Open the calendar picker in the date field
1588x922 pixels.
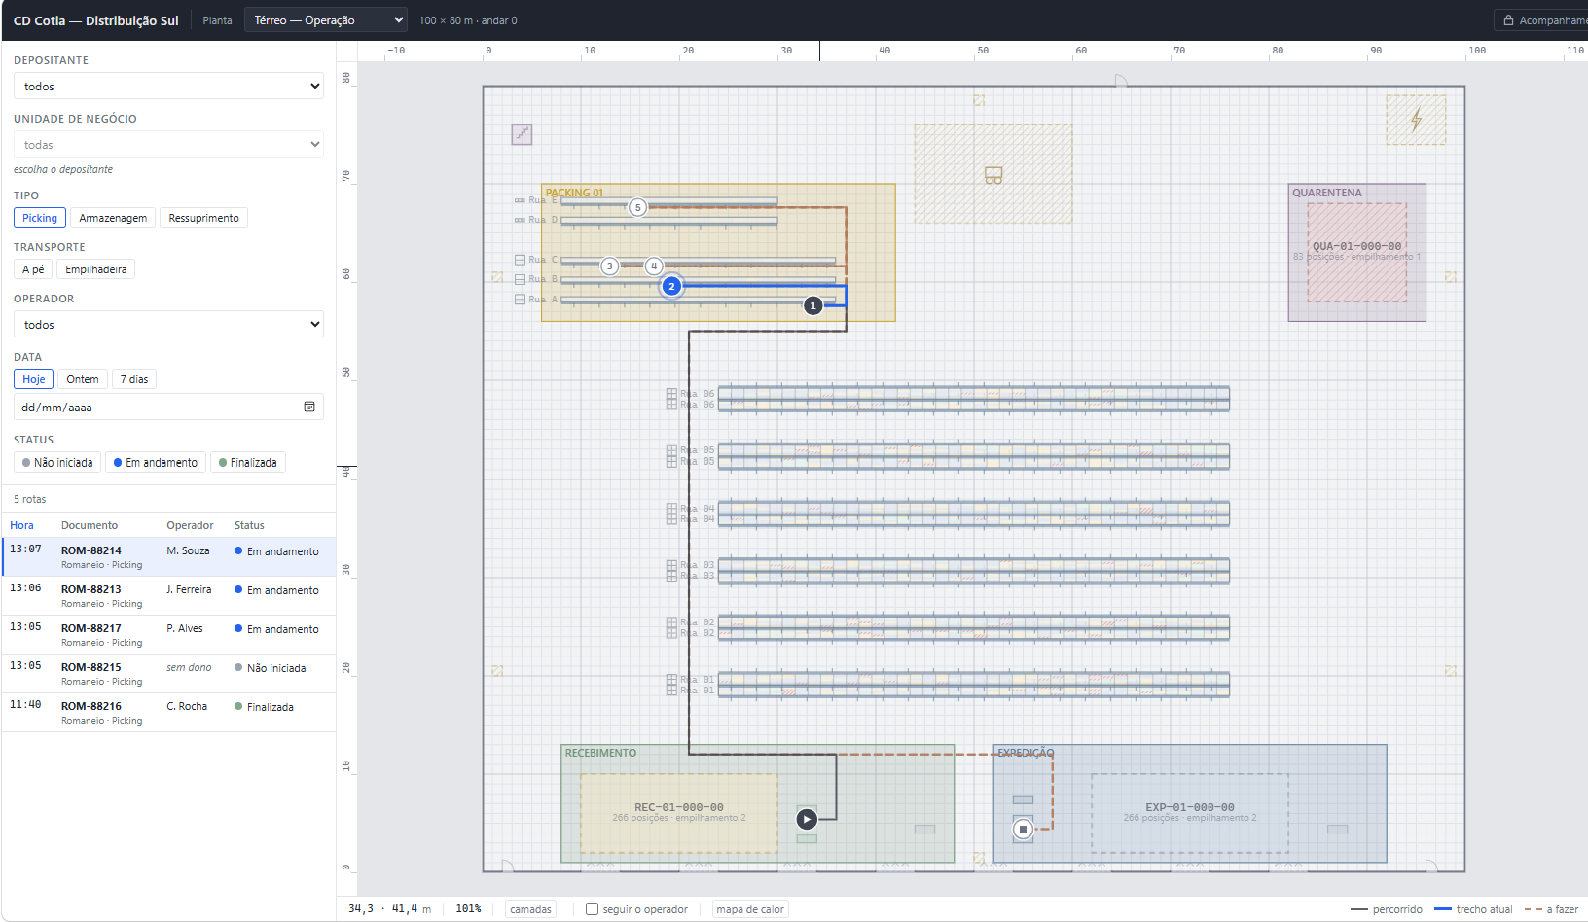click(309, 407)
